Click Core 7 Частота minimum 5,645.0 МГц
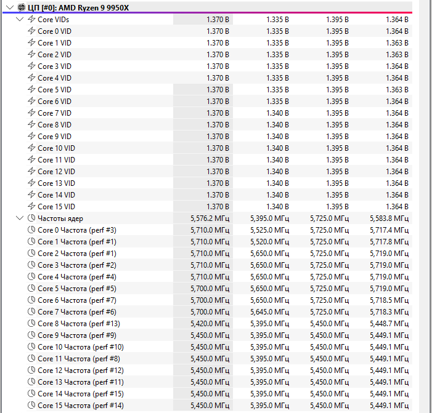This screenshot has width=432, height=413. coord(269,312)
